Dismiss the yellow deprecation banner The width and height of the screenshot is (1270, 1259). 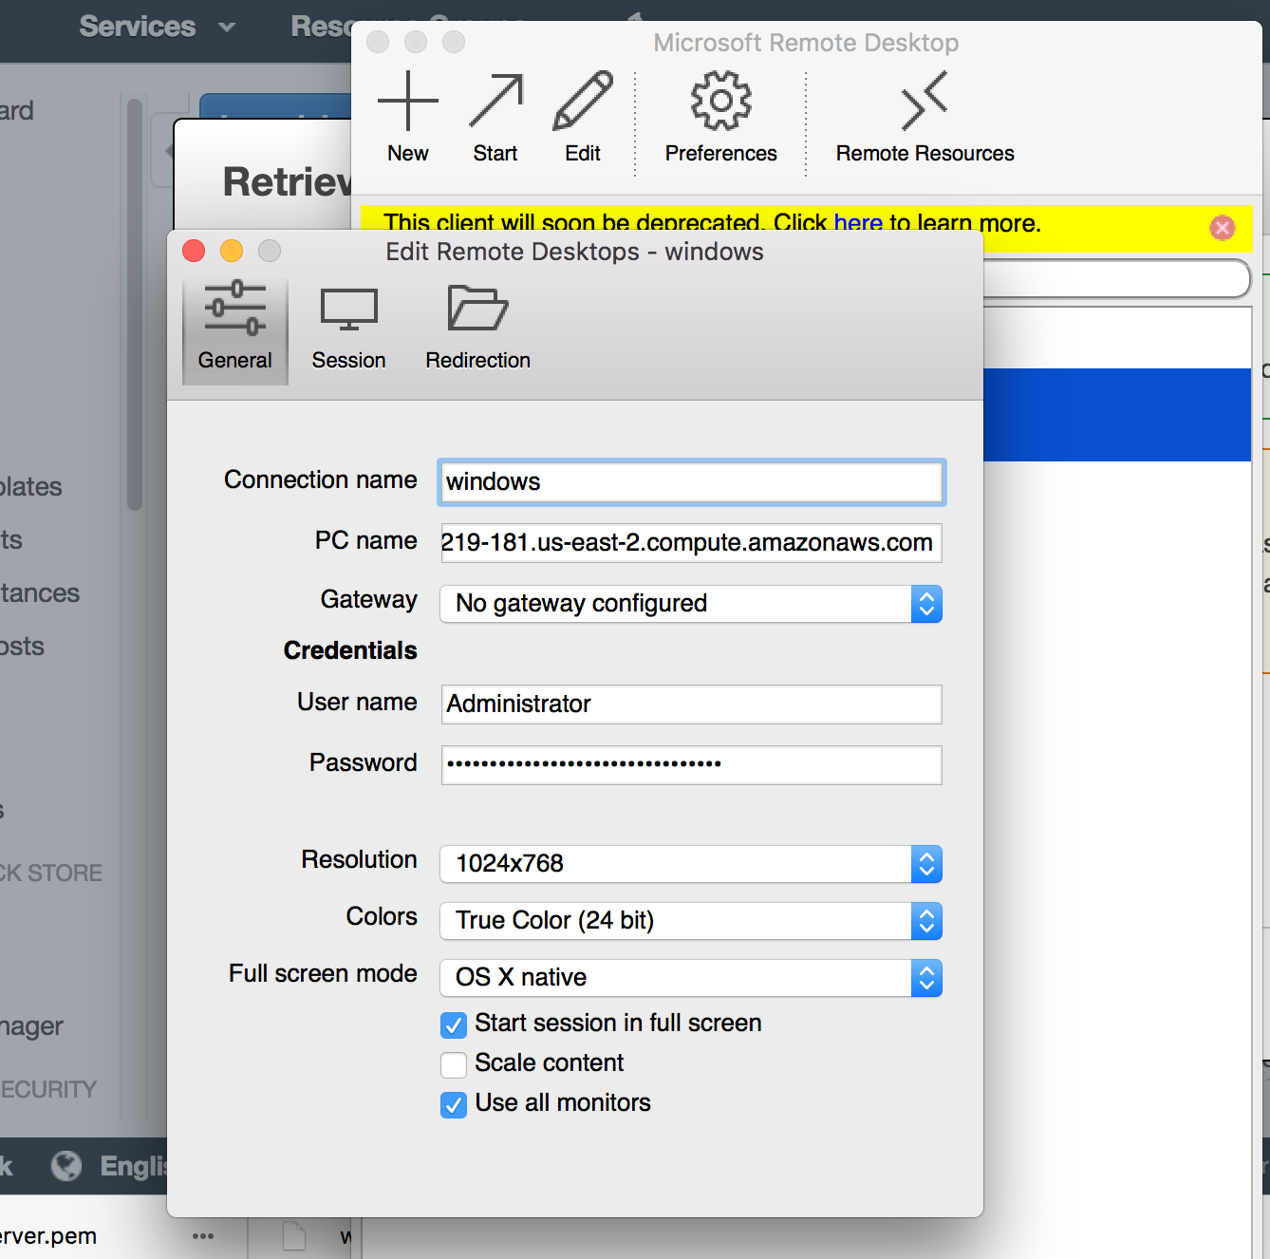point(1223,227)
